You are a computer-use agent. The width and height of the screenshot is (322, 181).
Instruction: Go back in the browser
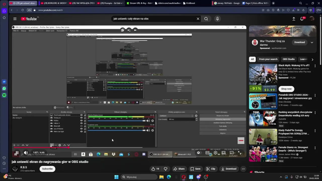coord(12,10)
